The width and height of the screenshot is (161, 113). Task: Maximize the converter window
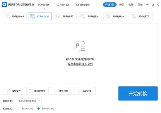(153, 5)
